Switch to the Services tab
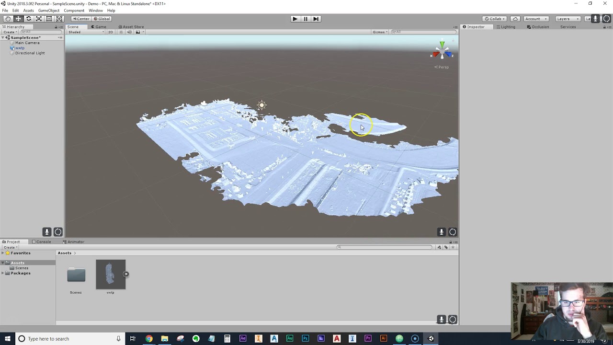Image resolution: width=613 pixels, height=345 pixels. click(x=568, y=27)
